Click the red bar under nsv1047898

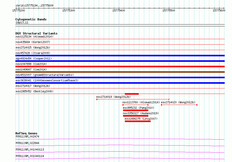(120, 67)
